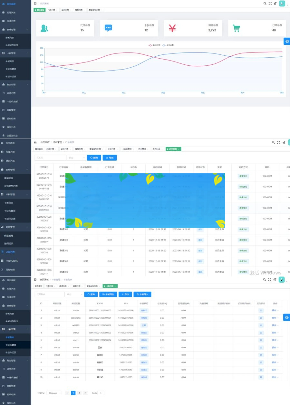This screenshot has height=405, width=290.
Task: Open the 10/page page size dropdown
Action: (x=54, y=393)
